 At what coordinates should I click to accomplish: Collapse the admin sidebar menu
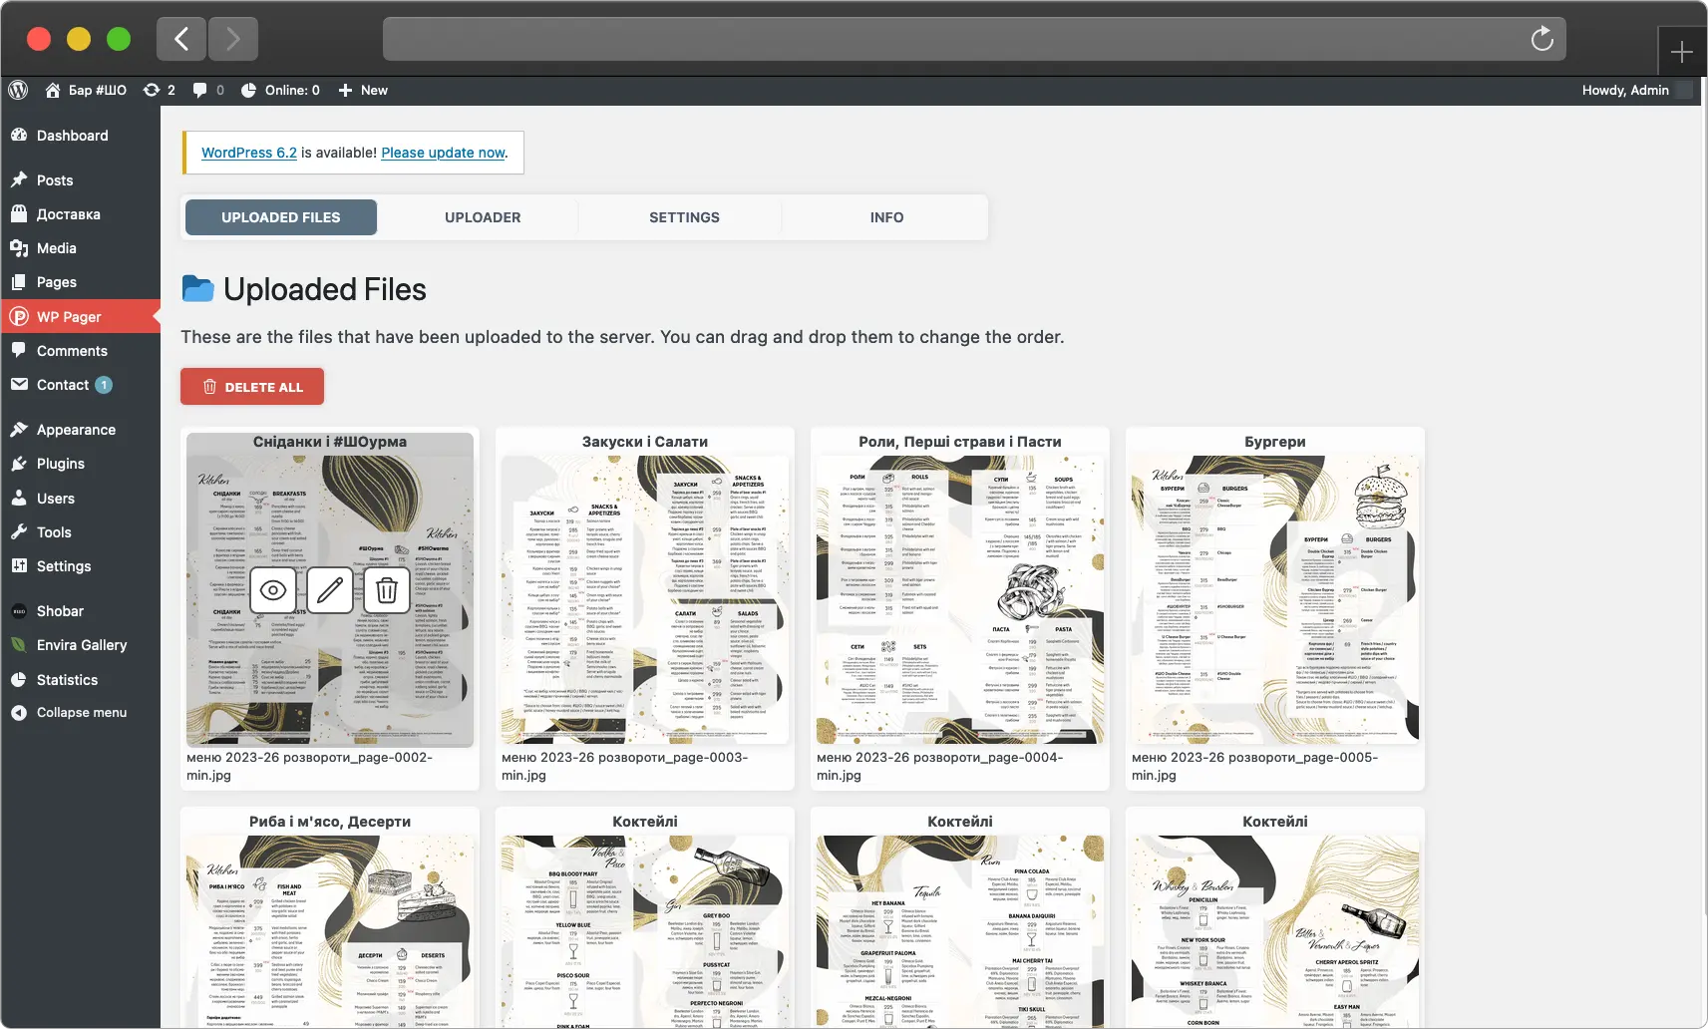[x=80, y=713]
